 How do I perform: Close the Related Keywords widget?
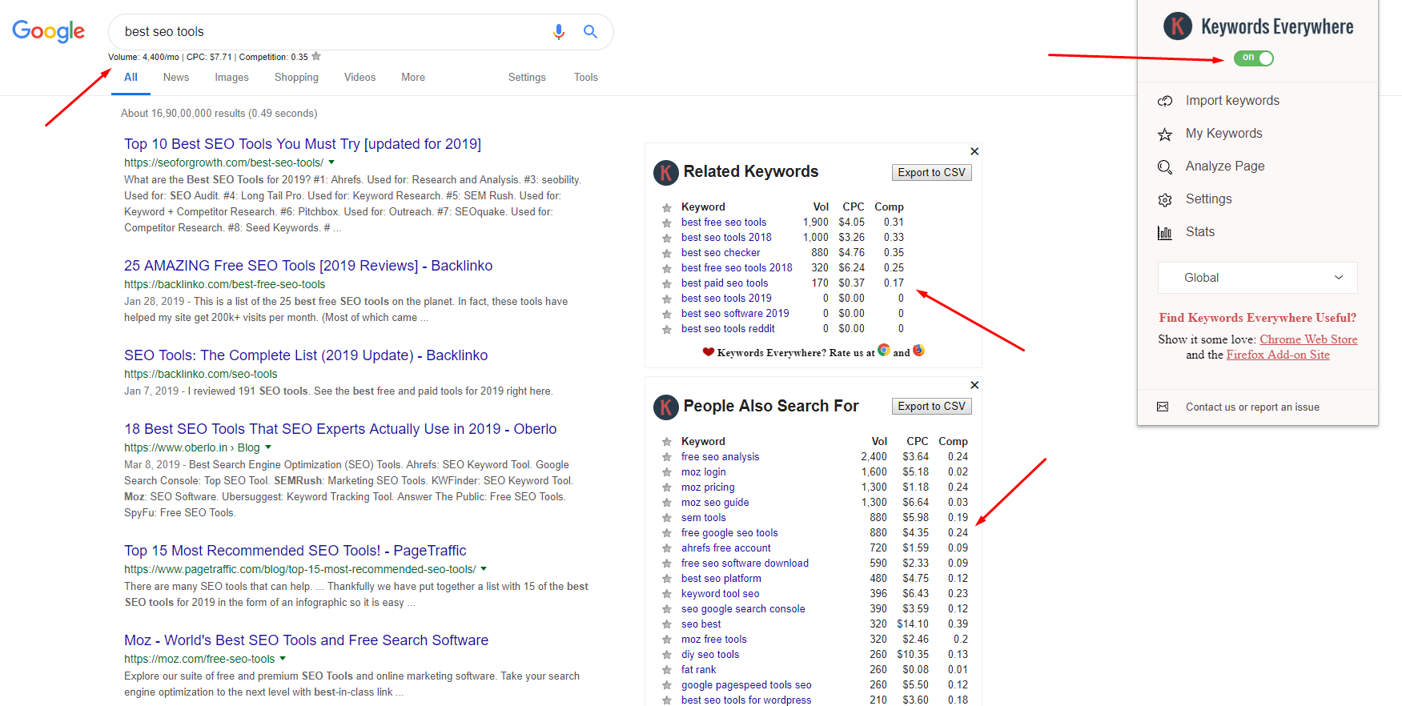coord(974,151)
